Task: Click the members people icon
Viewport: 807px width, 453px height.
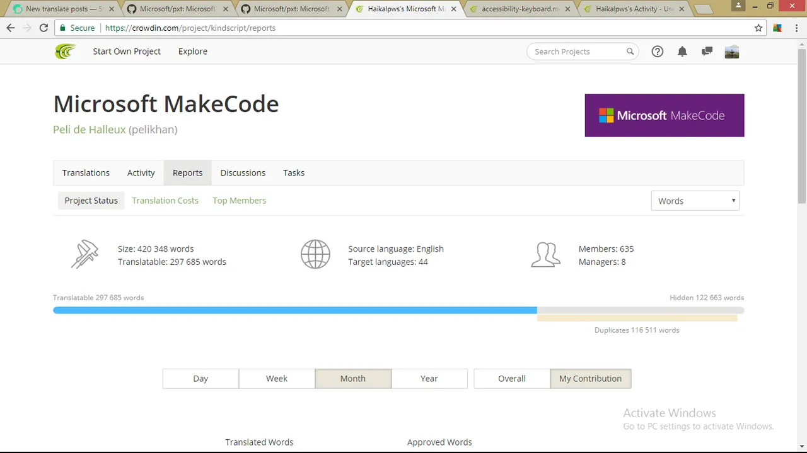Action: pos(546,255)
